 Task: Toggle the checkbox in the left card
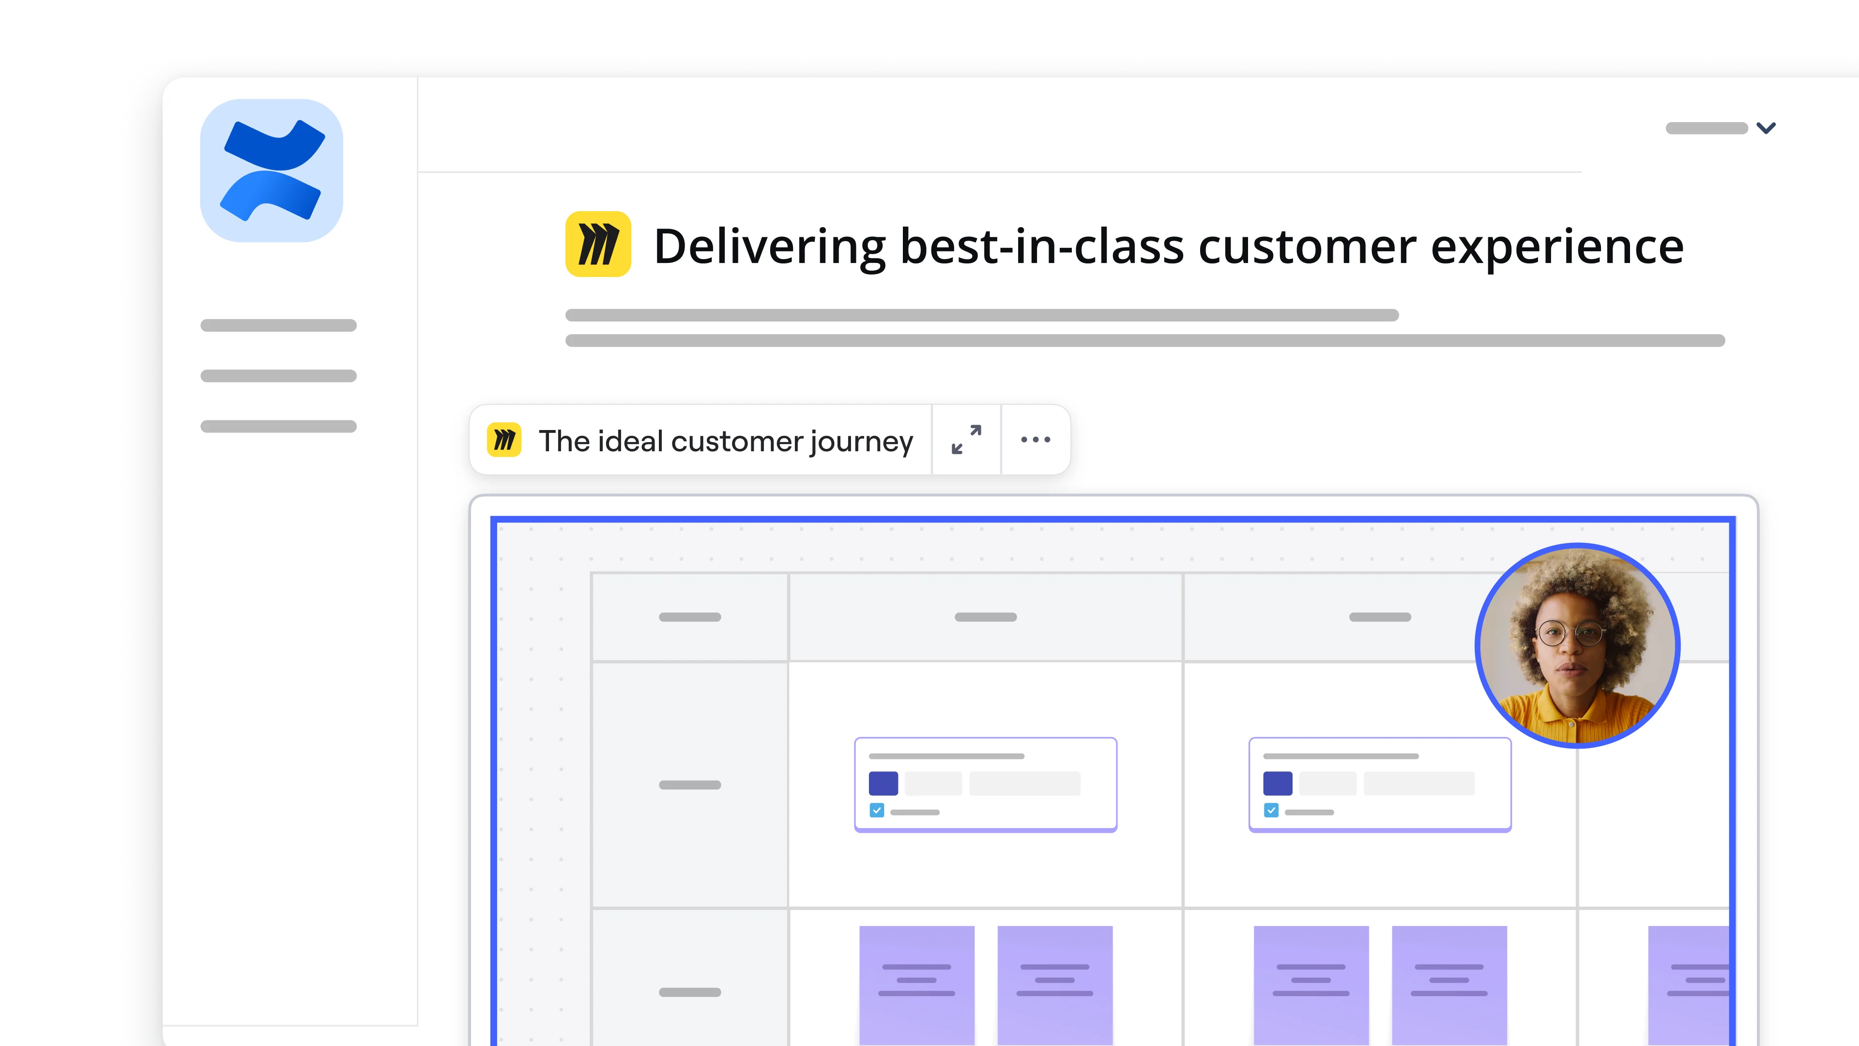(x=876, y=811)
